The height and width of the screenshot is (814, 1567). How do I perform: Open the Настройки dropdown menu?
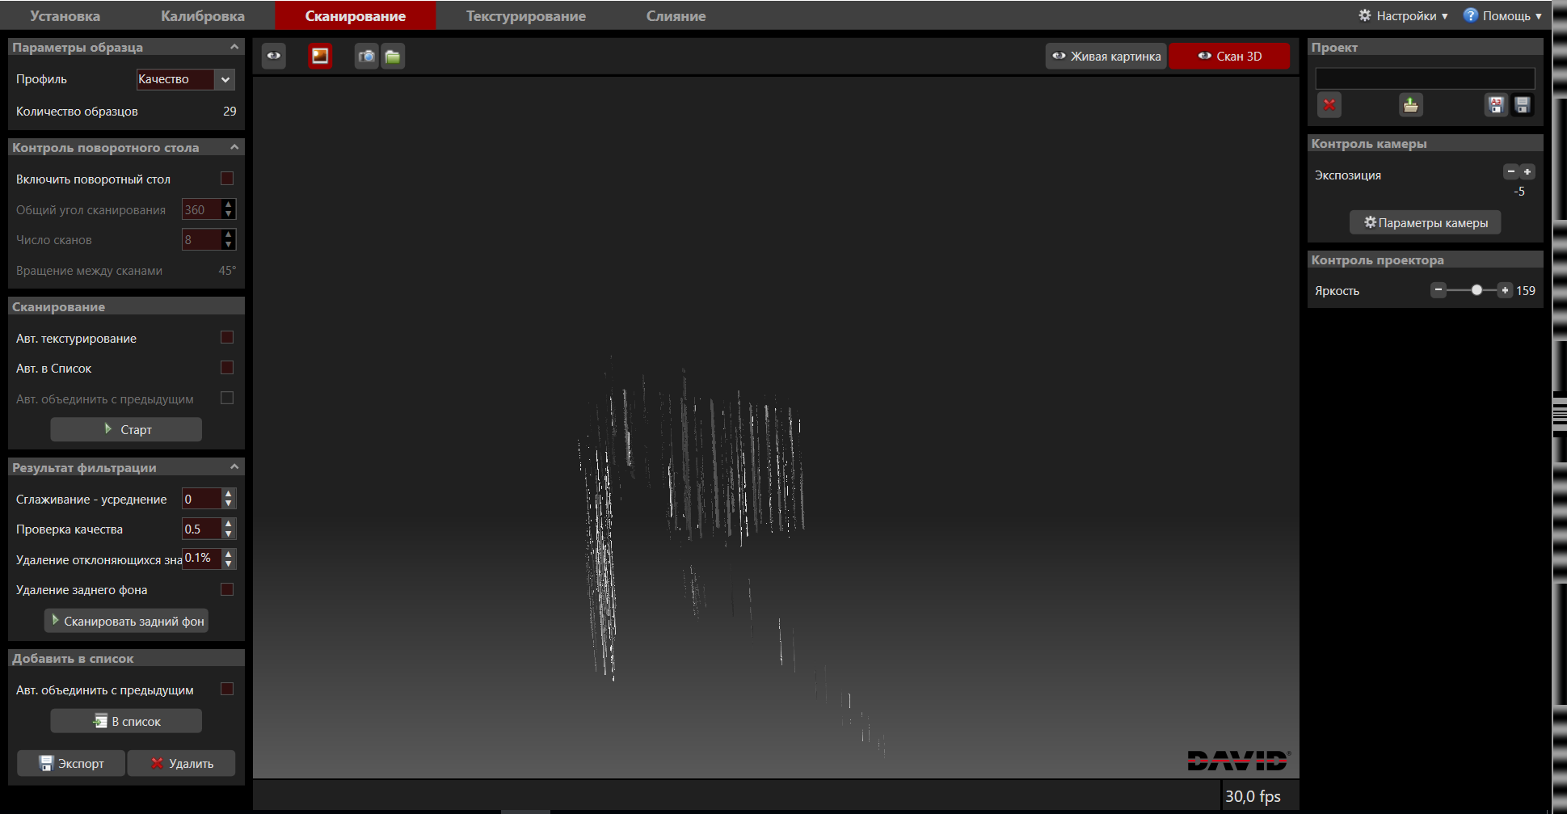point(1405,15)
